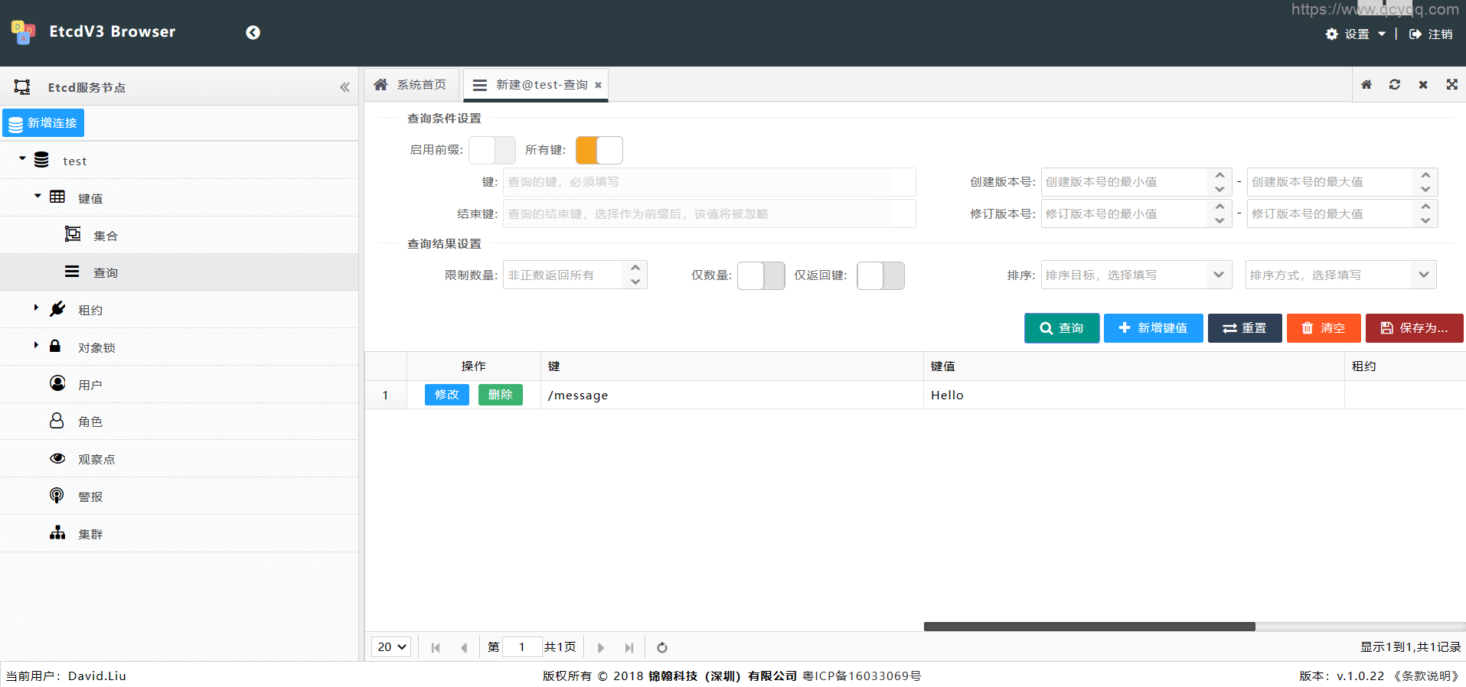Enable the 仅返回键 switch

(880, 275)
